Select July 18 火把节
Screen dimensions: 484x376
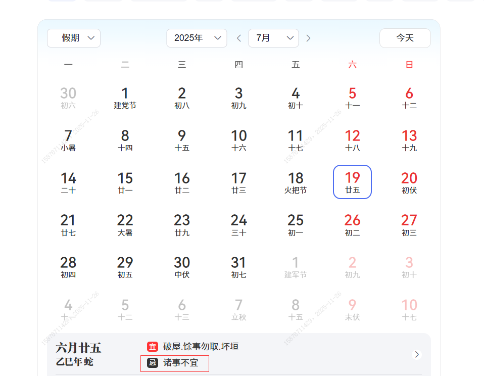click(296, 182)
